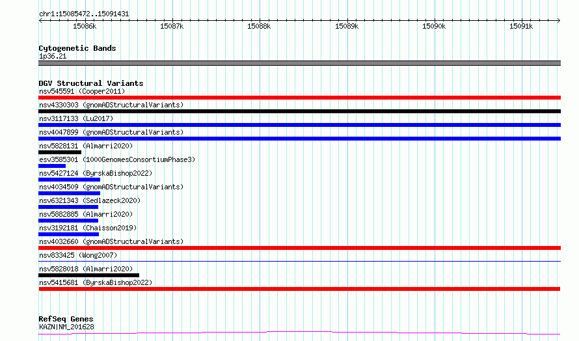
Task: Select the blue bar under nsv4047899
Action: [x=299, y=139]
